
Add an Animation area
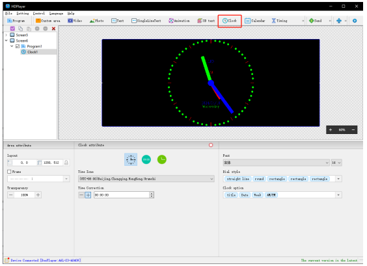point(180,21)
